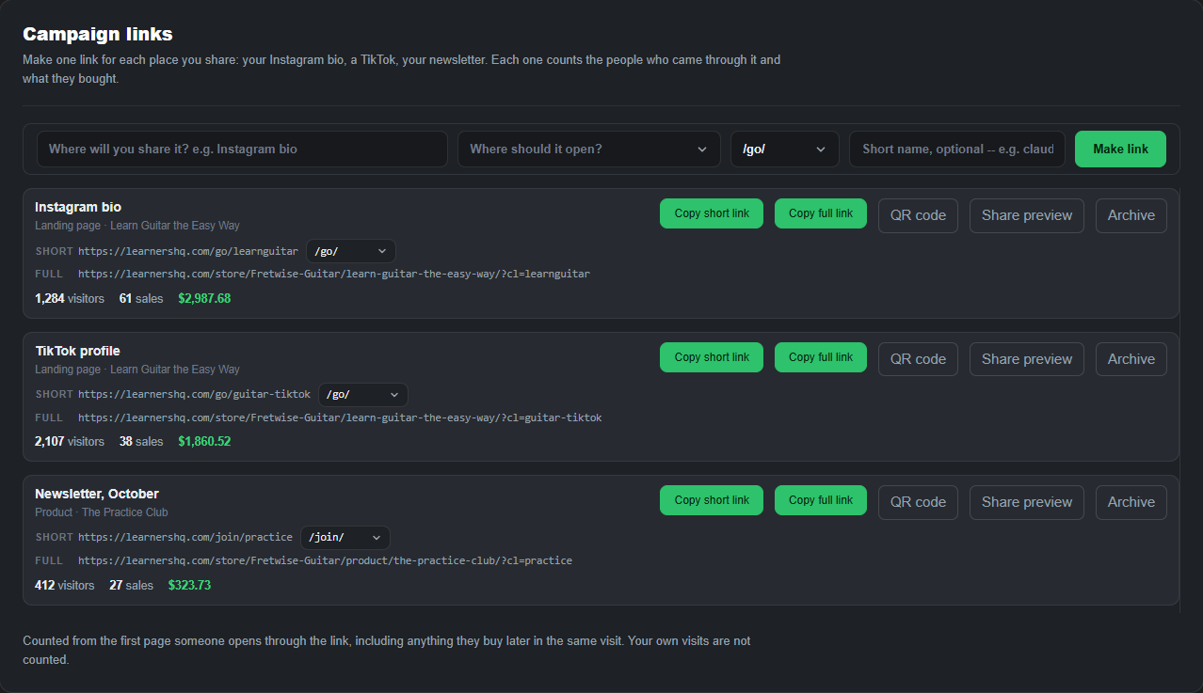Show QR code for Instagram bio link

918,215
